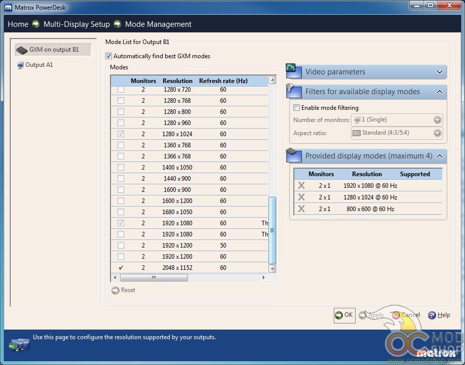Click the modes list horizontal scrollbar thumb
Viewport: 465px width, 365px height.
coord(153,277)
